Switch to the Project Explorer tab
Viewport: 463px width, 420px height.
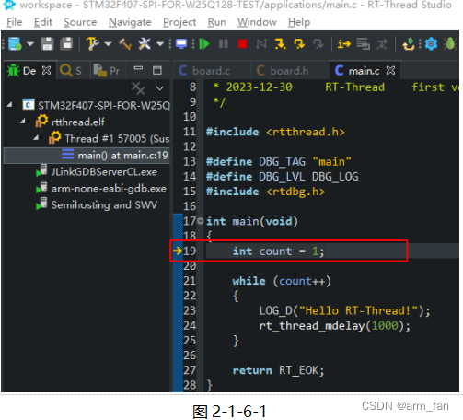click(107, 71)
